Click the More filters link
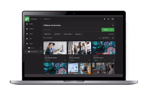 111,34
